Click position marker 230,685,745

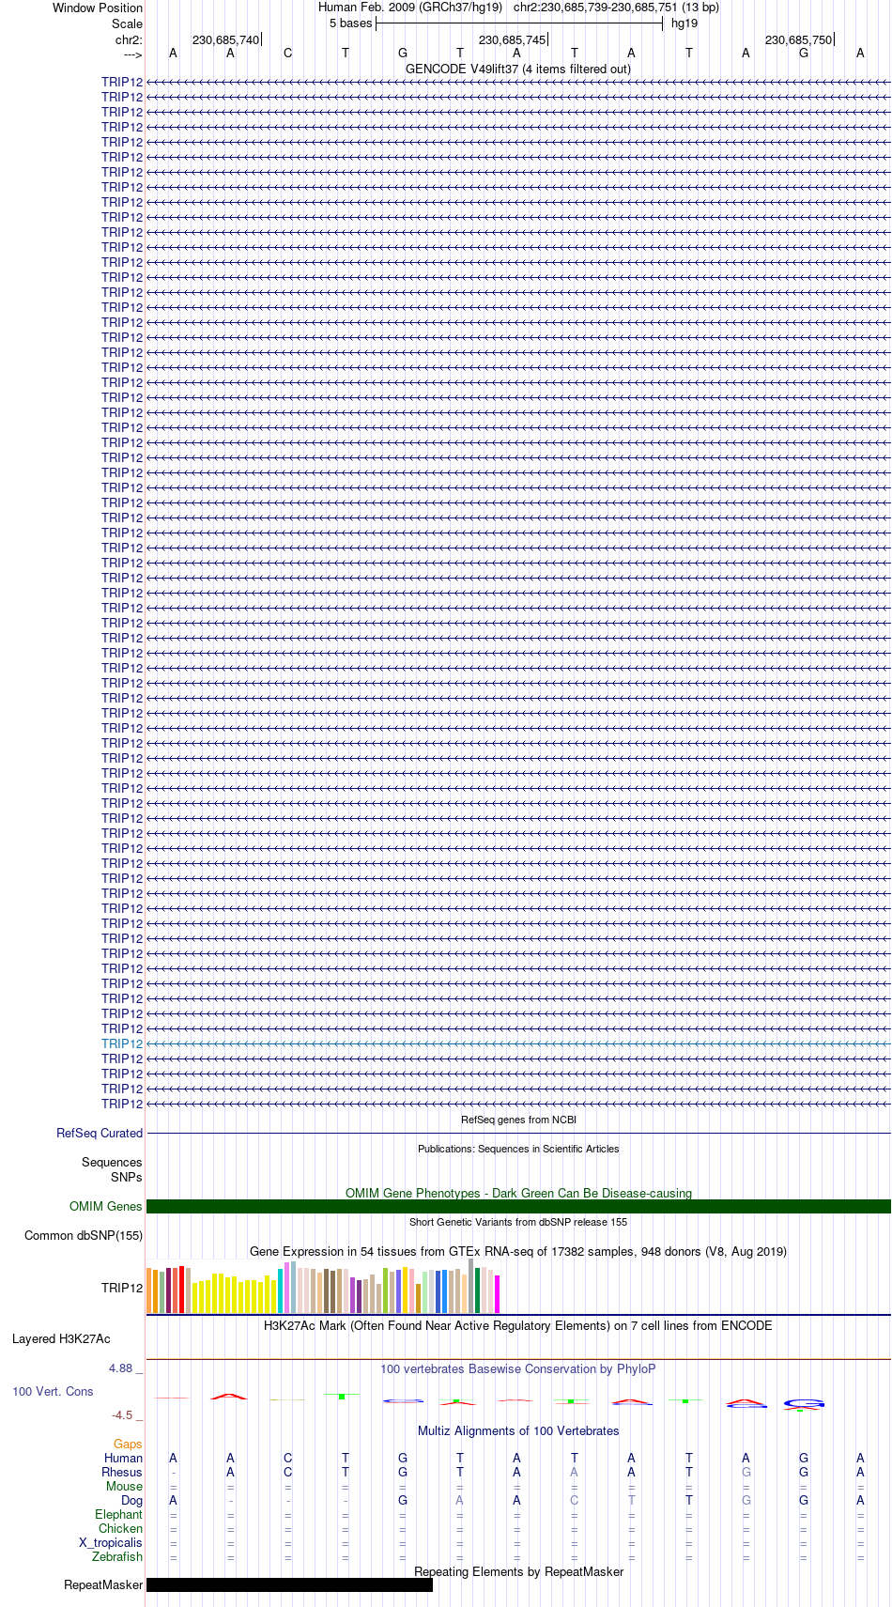tap(513, 39)
